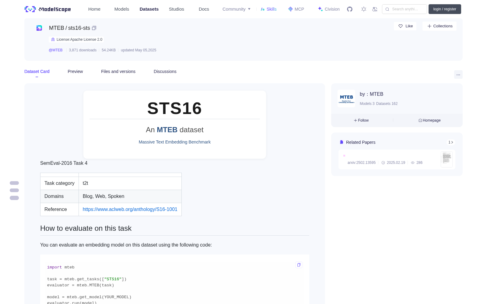The image size is (487, 304).
Task: Open the related paper page thumbnail
Action: [447, 159]
